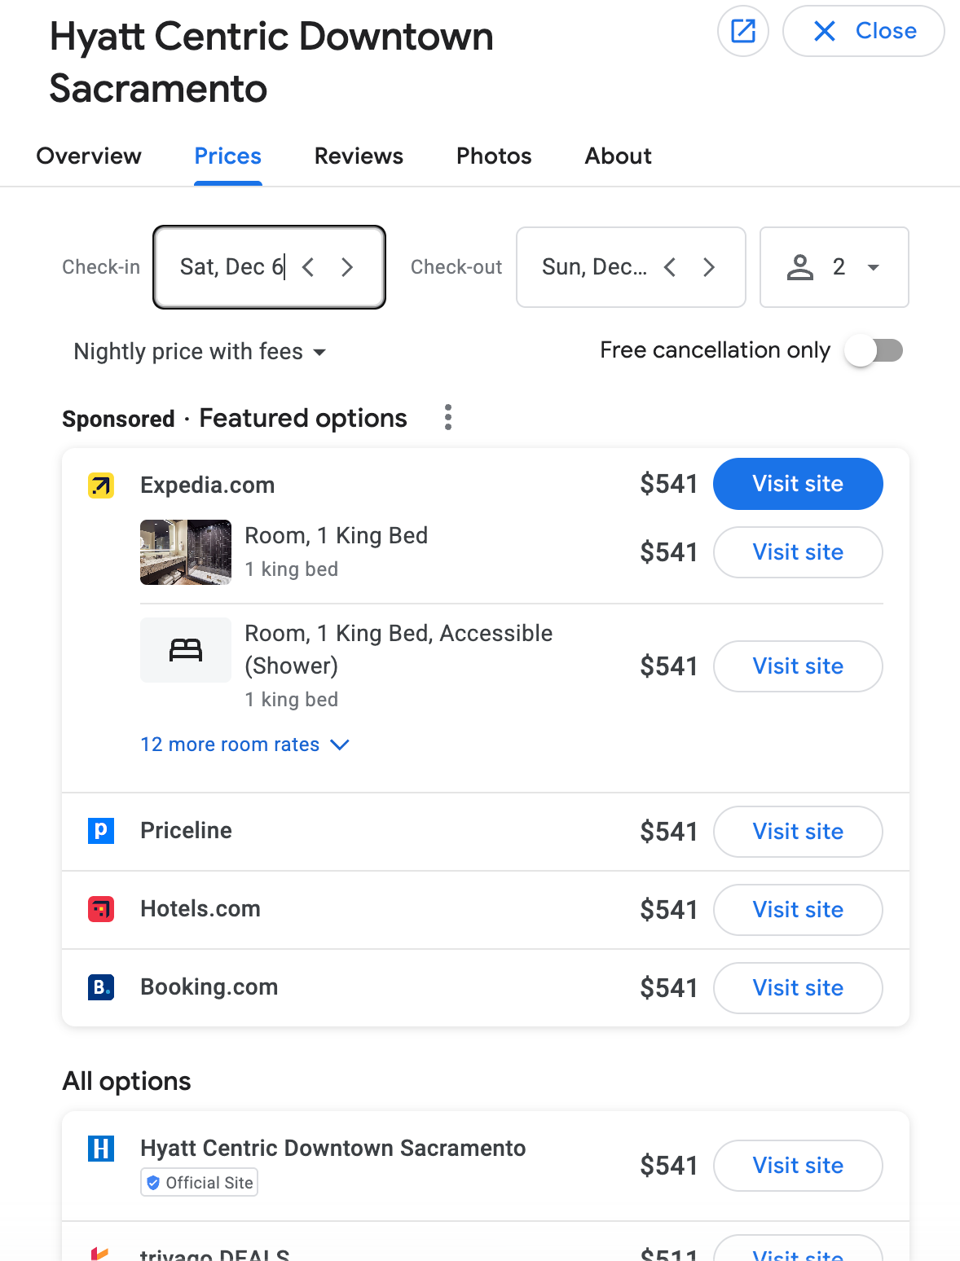Click the blue Expedia Visit site button
960x1261 pixels.
coord(798,484)
